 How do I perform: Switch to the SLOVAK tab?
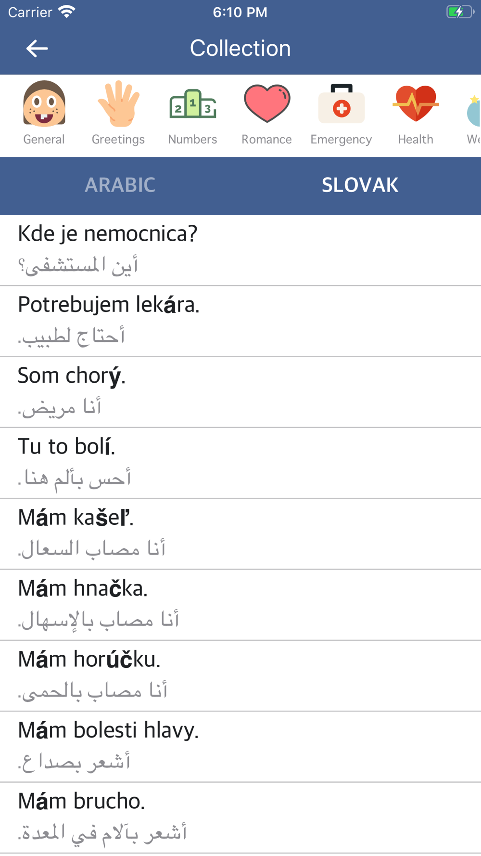pos(360,185)
